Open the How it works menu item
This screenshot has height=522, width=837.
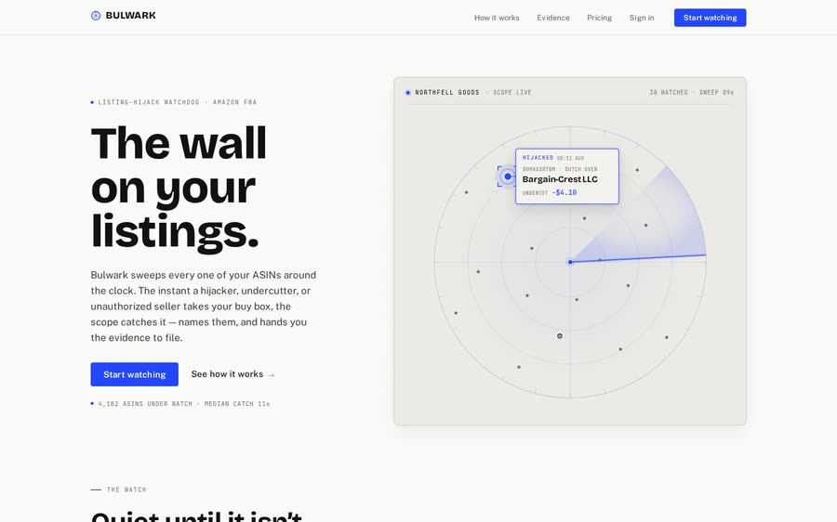[x=497, y=18]
